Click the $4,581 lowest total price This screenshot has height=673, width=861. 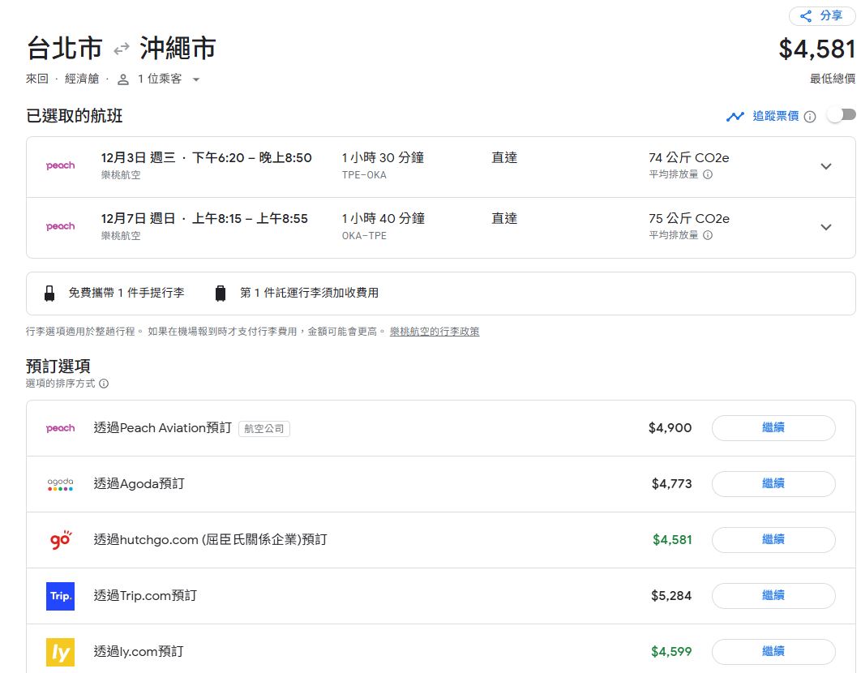817,49
